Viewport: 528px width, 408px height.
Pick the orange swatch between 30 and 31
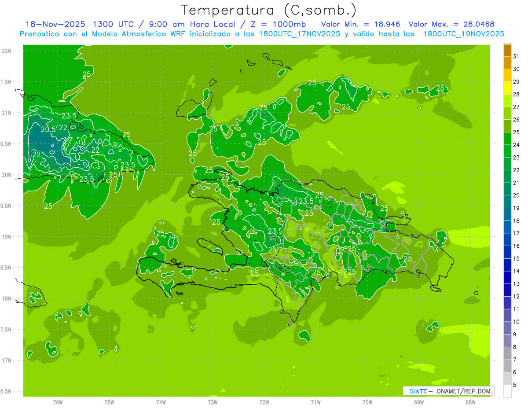507,63
